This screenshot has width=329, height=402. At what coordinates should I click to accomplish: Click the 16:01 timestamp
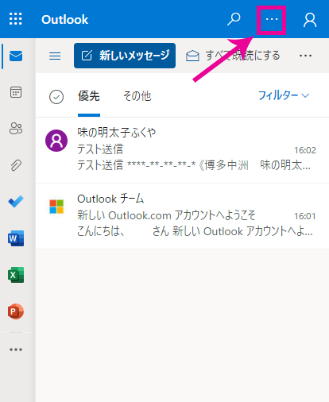[305, 216]
